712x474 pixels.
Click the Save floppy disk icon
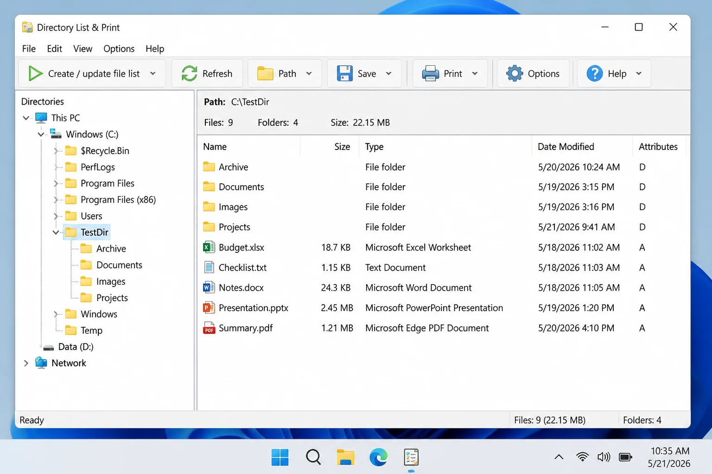[x=344, y=74]
